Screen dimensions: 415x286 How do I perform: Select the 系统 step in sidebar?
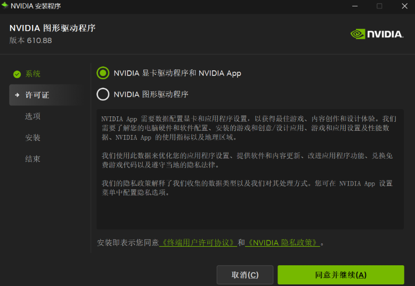pos(32,74)
